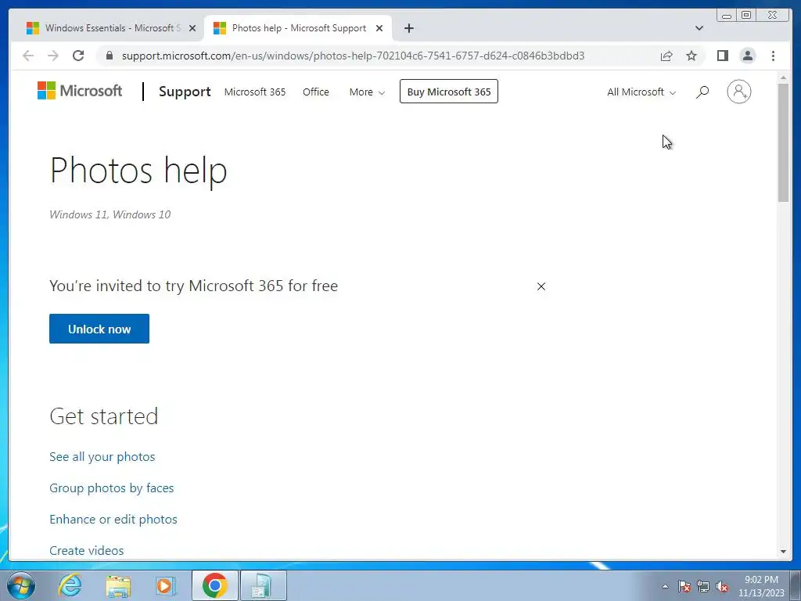This screenshot has width=801, height=601.
Task: Launch Internet Explorer from the taskbar
Action: (70, 585)
